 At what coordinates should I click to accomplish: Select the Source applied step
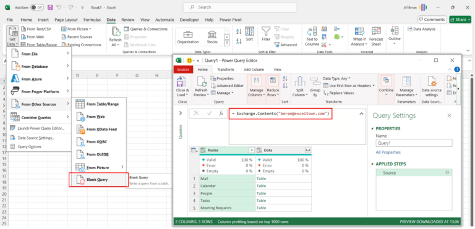pos(414,173)
